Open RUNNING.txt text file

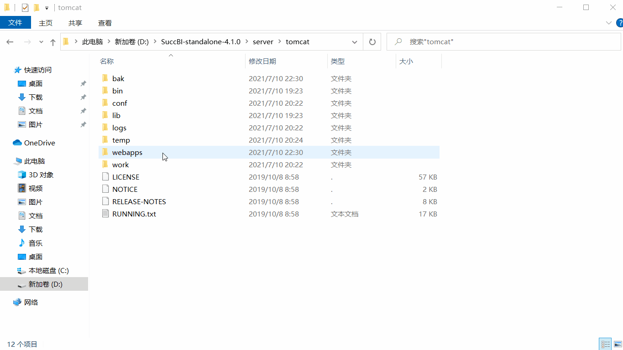134,213
